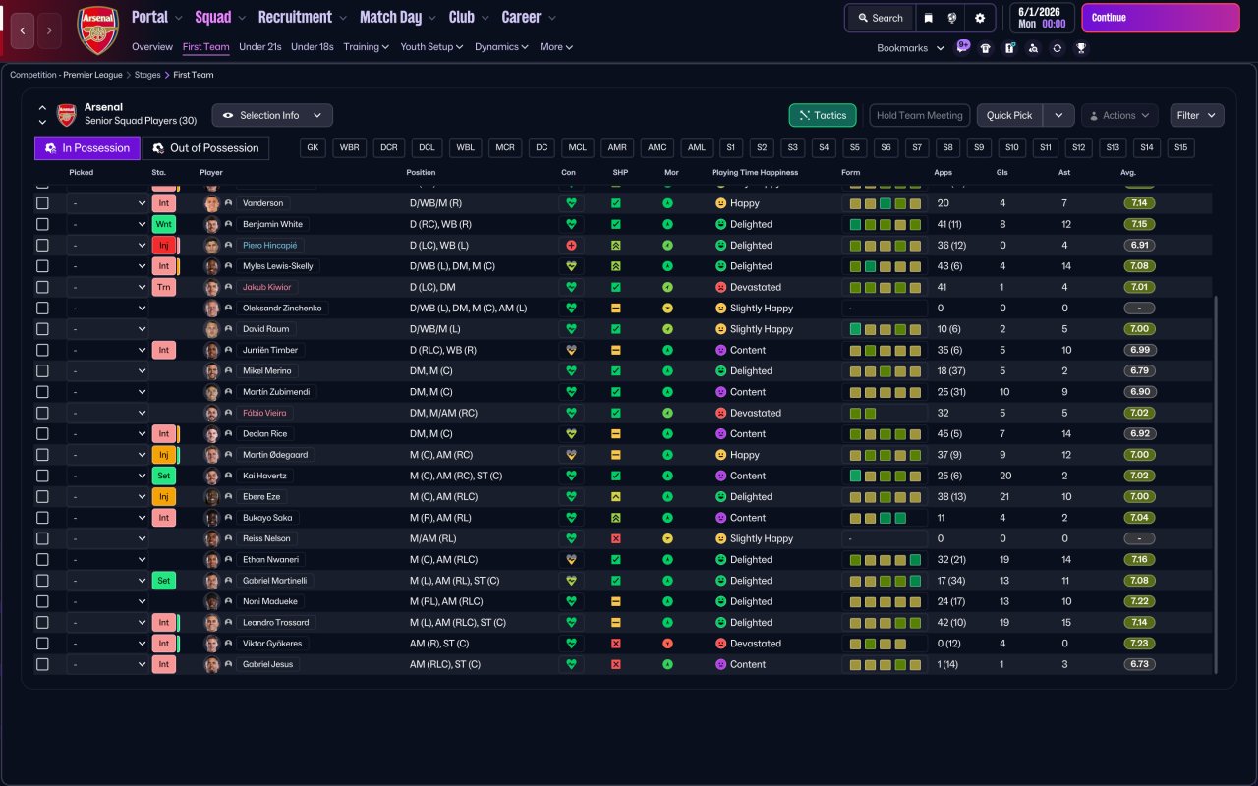Click the squad list vertical scrollbar
Screen dimensions: 1258x786
pos(1216,484)
